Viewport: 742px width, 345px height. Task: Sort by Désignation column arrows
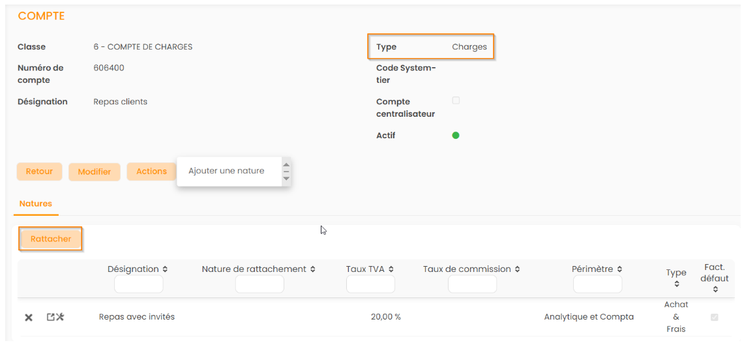point(165,269)
